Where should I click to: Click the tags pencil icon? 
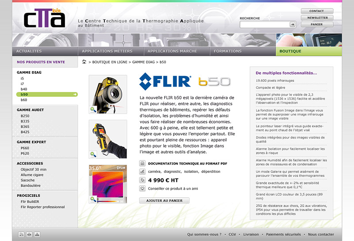142,172
